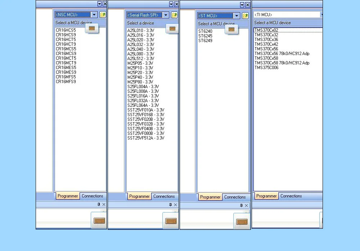The width and height of the screenshot is (360, 251).
Task: Open the <Serial Flash SPI> device family dropdown
Action: [x=166, y=15]
